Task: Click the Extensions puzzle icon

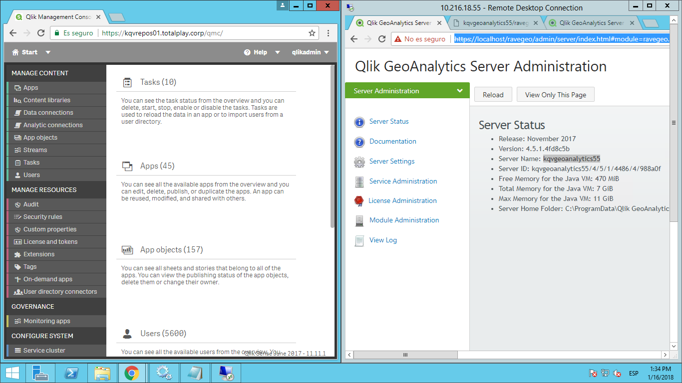Action: 17,254
